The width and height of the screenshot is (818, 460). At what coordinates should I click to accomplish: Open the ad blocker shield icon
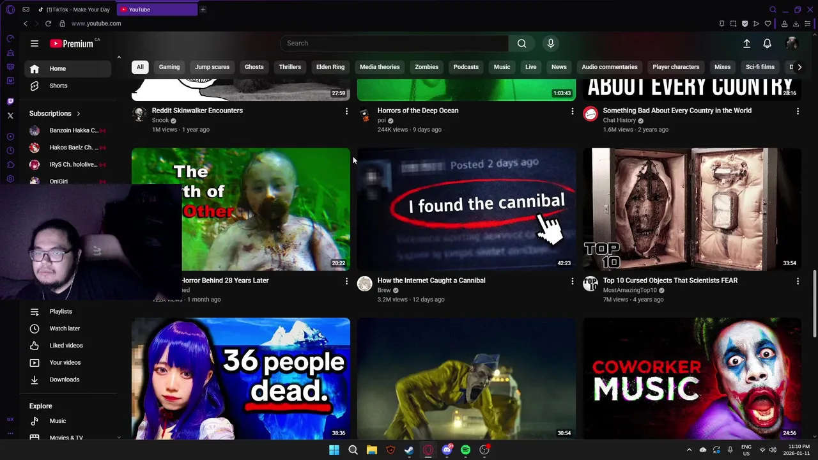(745, 24)
